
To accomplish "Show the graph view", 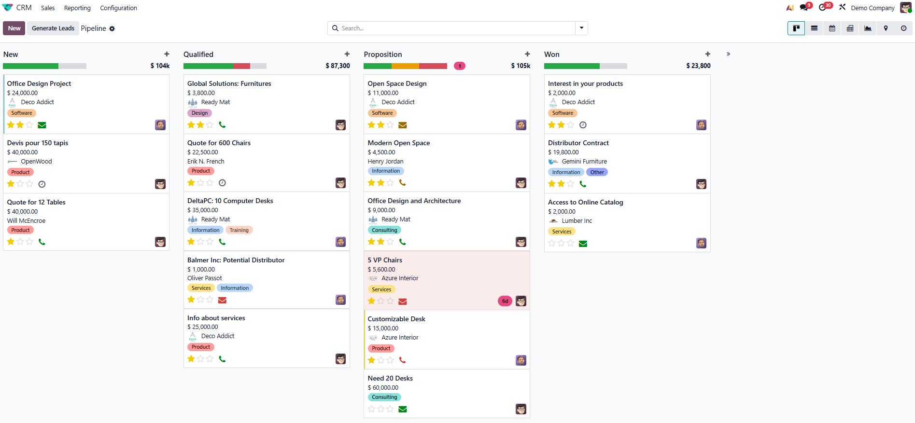I will (868, 28).
